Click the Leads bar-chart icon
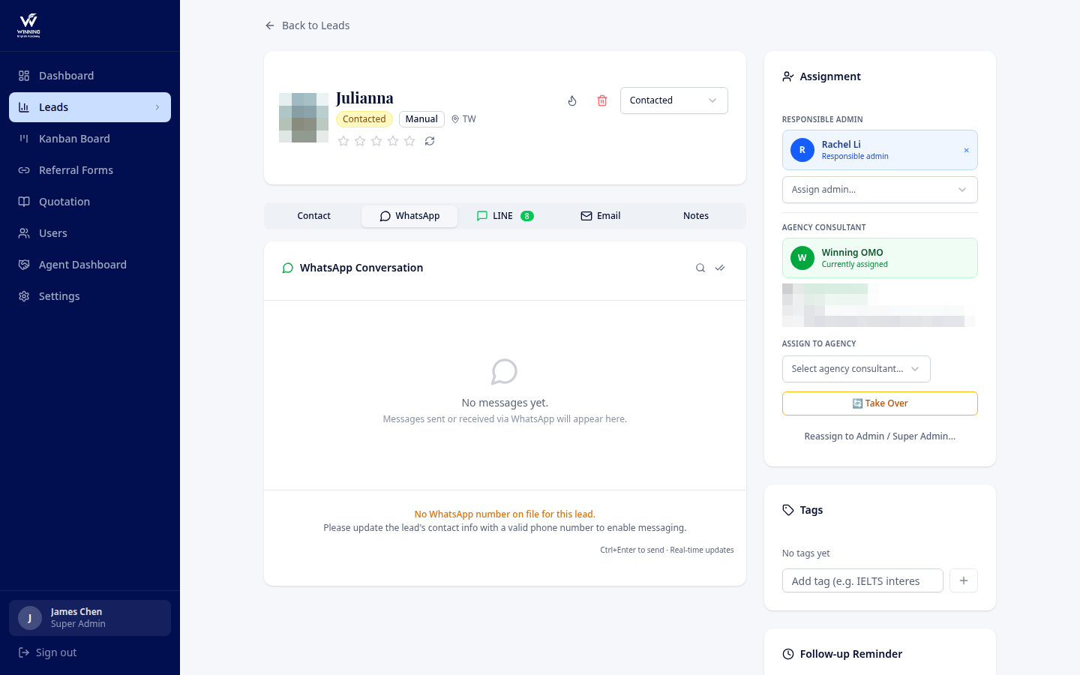Image resolution: width=1080 pixels, height=675 pixels. point(24,107)
